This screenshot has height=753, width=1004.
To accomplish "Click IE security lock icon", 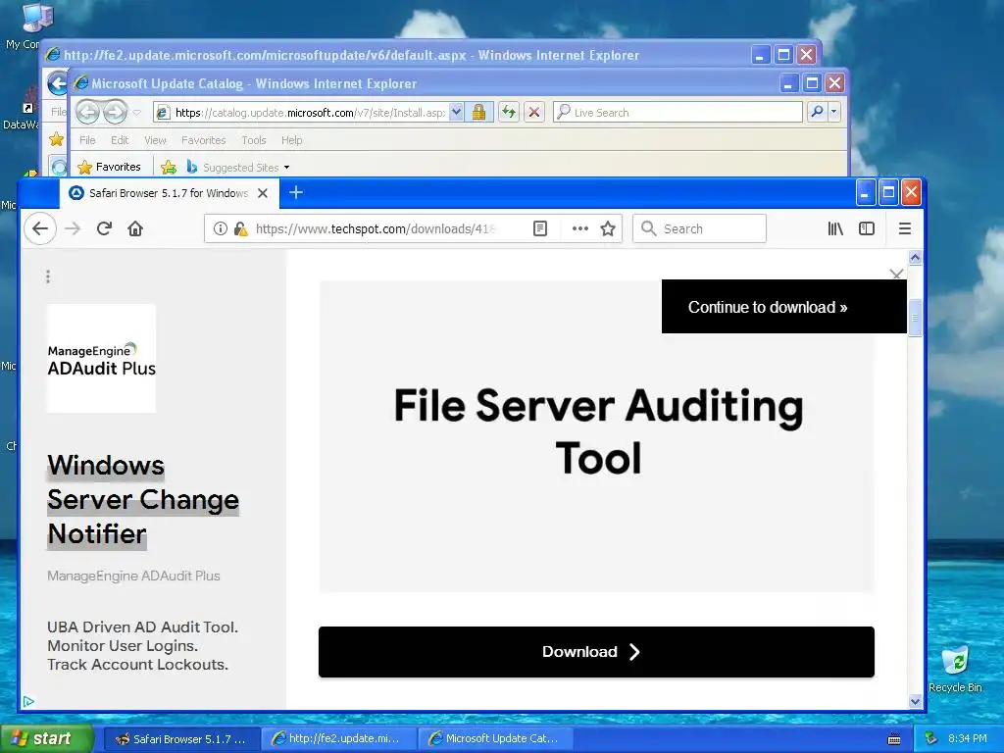I will pos(478,112).
